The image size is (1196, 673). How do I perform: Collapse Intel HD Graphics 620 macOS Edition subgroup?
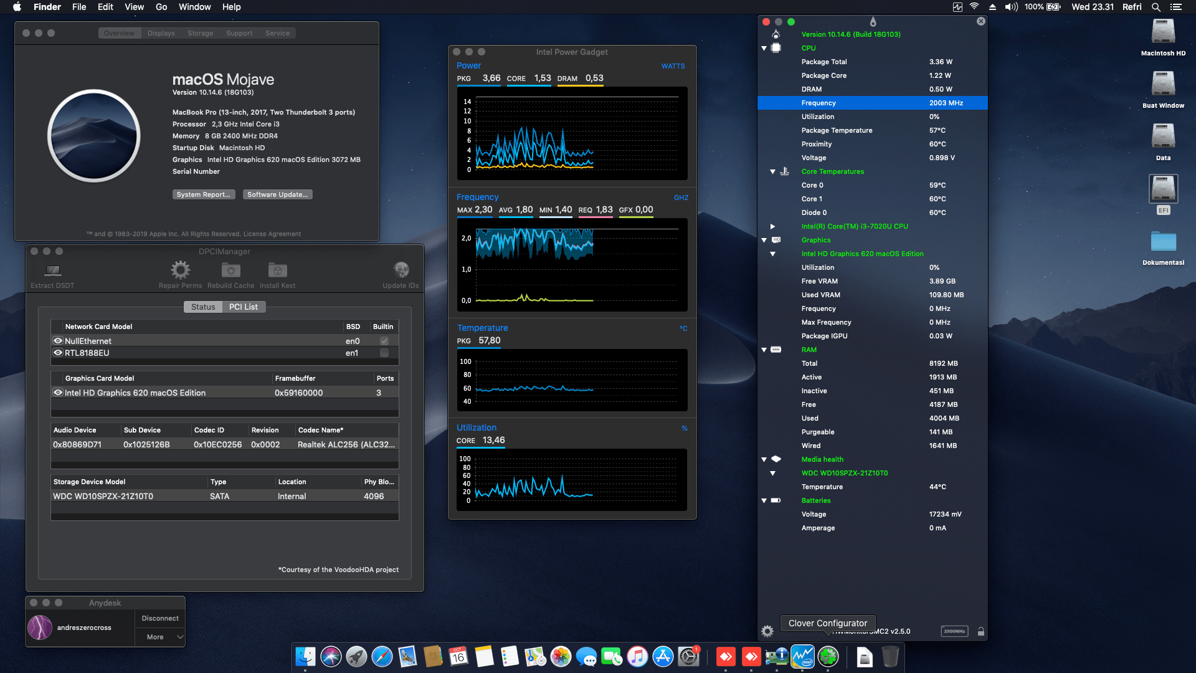pyautogui.click(x=772, y=254)
